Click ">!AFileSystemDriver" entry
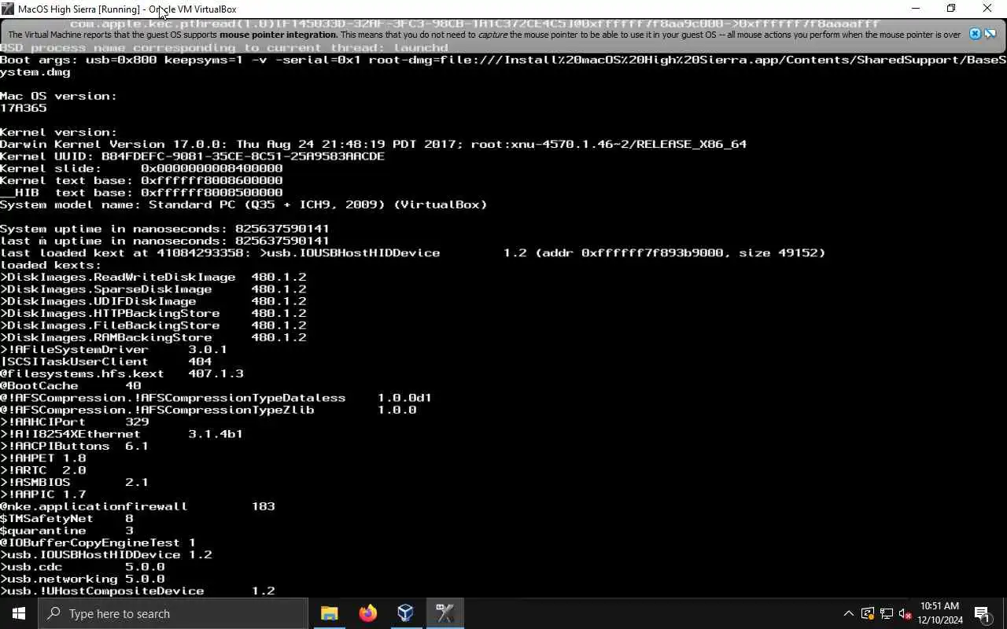This screenshot has height=629, width=1007. (113, 349)
